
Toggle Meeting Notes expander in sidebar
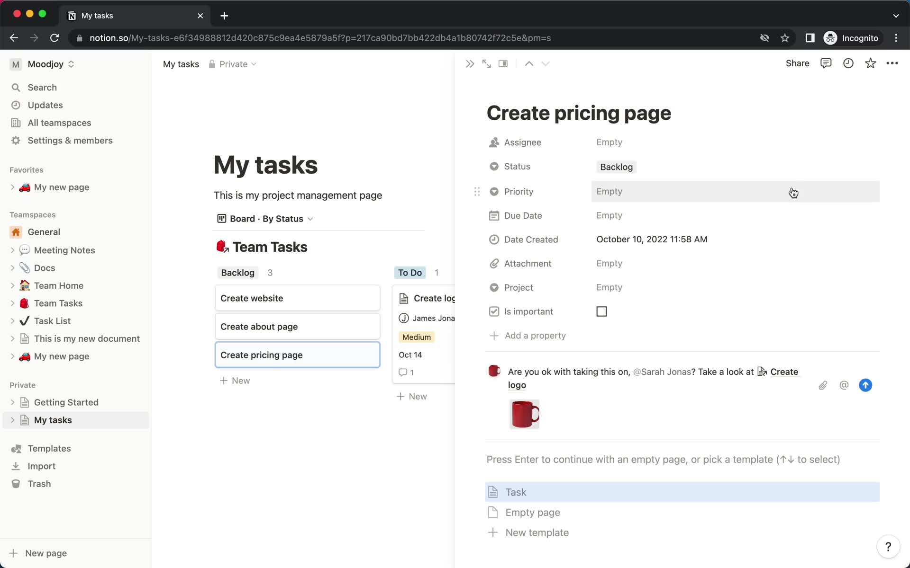click(x=12, y=250)
